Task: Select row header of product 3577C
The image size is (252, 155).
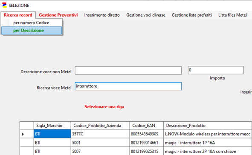Action: click(27, 134)
